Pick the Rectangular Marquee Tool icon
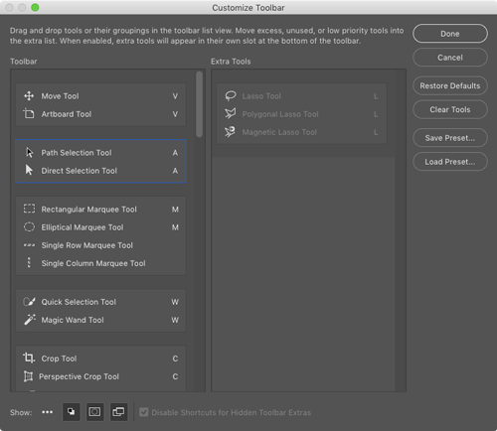This screenshot has height=431, width=497. click(29, 209)
